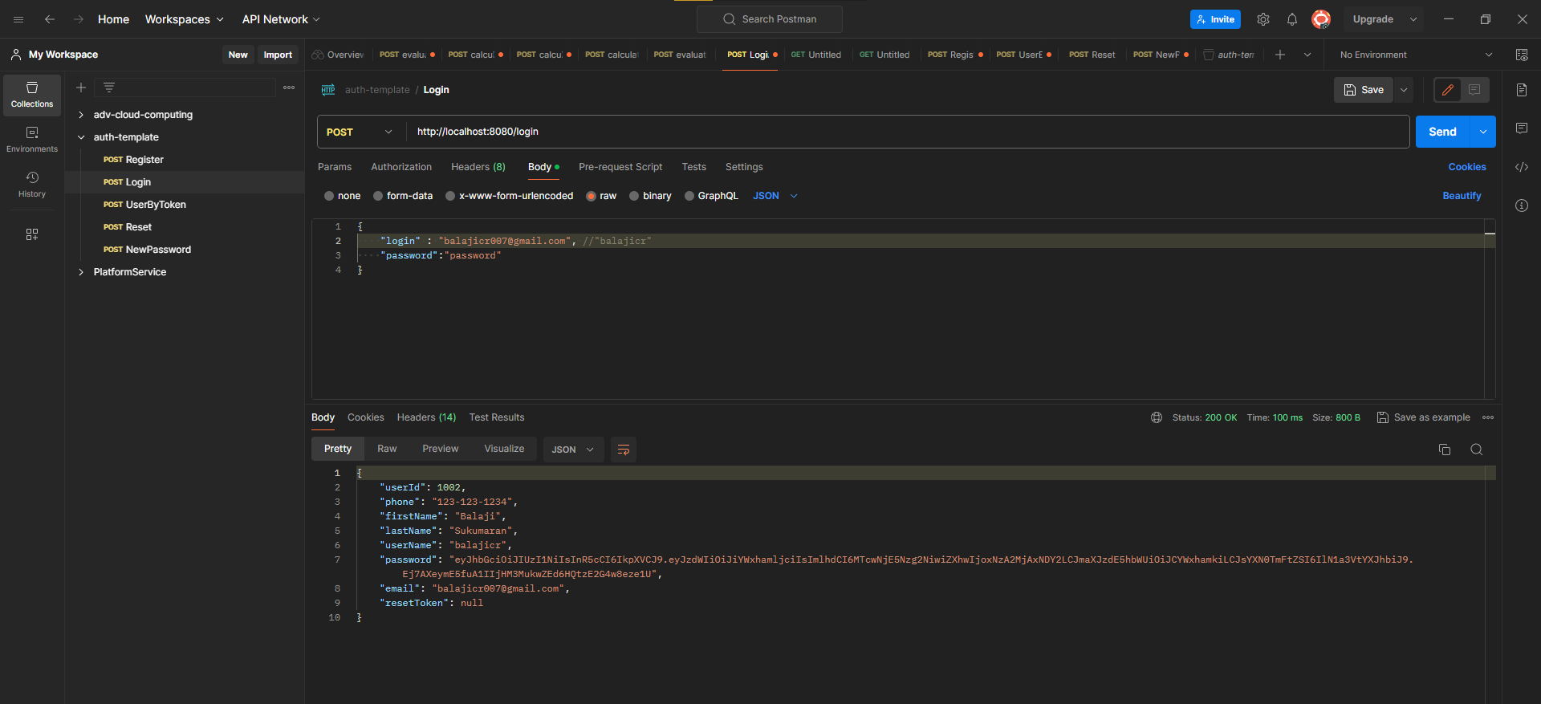Click the collections filter icon
This screenshot has width=1541, height=704.
pyautogui.click(x=109, y=87)
